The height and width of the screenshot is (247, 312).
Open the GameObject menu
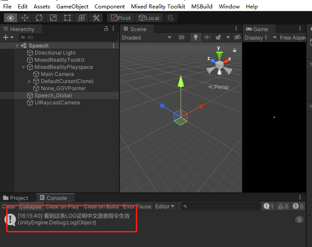[72, 7]
